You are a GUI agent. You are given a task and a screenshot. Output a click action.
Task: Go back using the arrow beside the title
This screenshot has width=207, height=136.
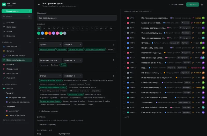coord(39,4)
